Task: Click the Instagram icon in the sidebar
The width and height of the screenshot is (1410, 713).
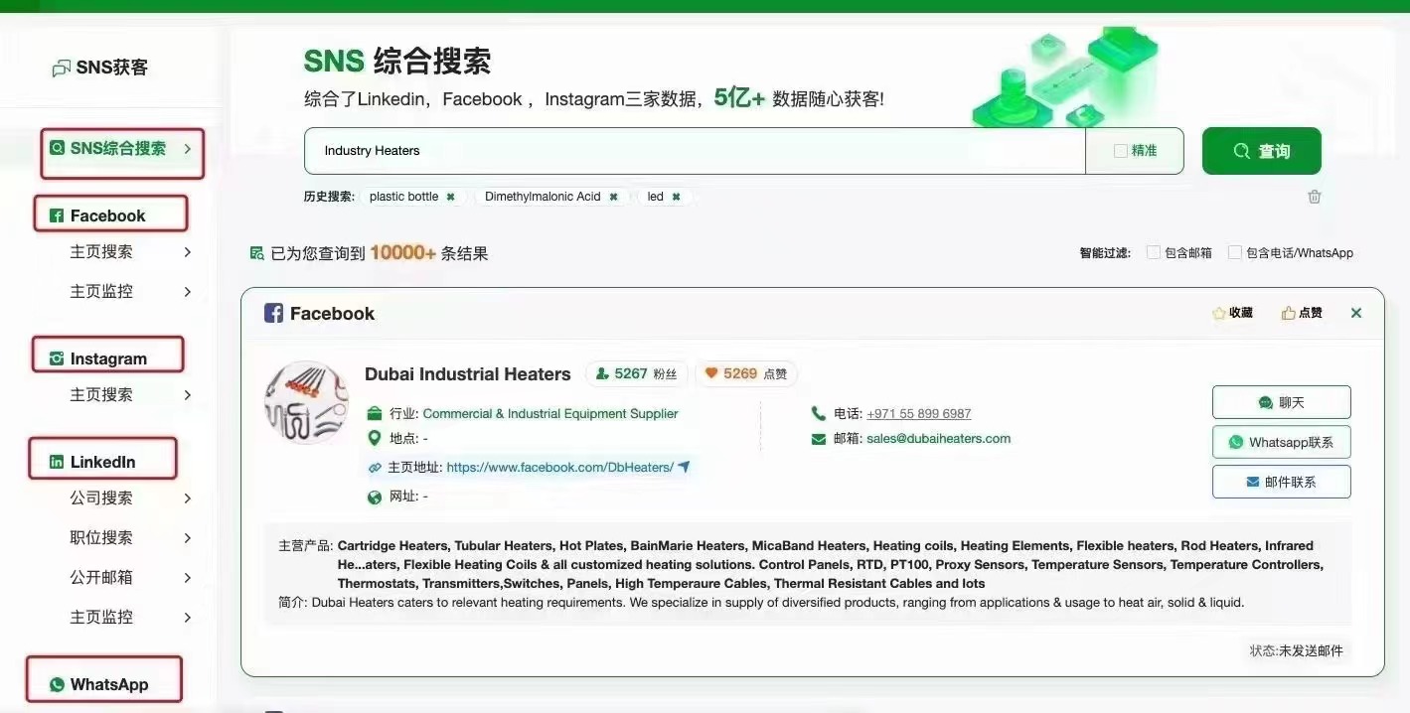Action: (57, 358)
